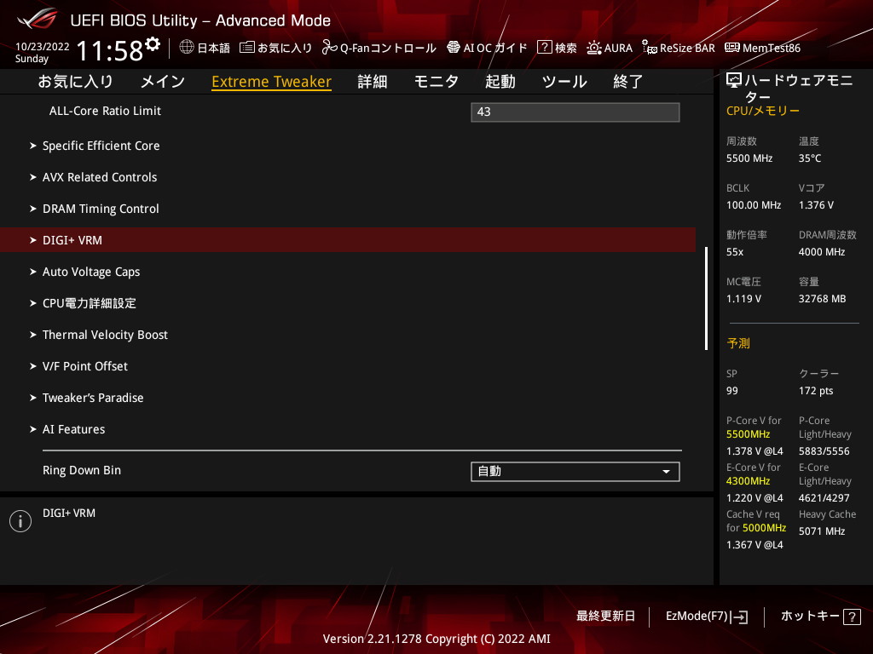Click the settings list scrollbar

click(706, 299)
